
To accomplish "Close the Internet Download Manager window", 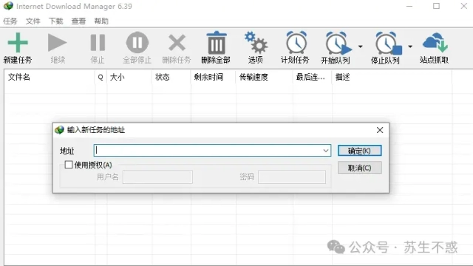I will pos(464,6).
